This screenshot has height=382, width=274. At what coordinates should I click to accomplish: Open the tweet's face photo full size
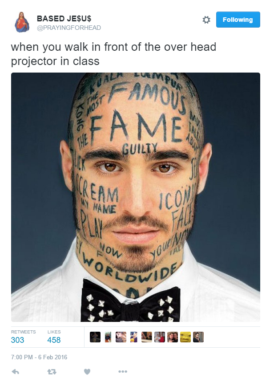pos(136,197)
